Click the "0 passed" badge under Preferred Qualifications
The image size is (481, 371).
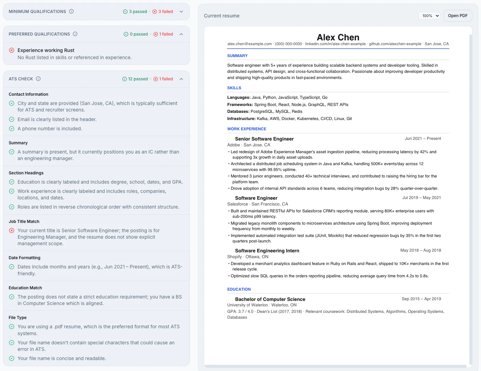click(x=136, y=34)
